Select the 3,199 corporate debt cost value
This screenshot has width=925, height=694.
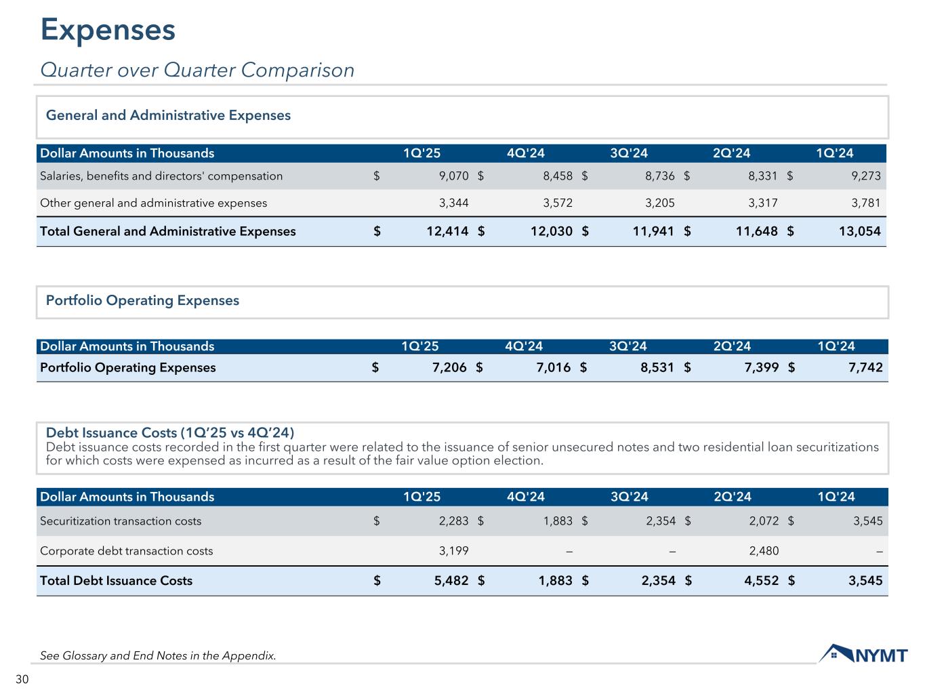click(x=454, y=551)
